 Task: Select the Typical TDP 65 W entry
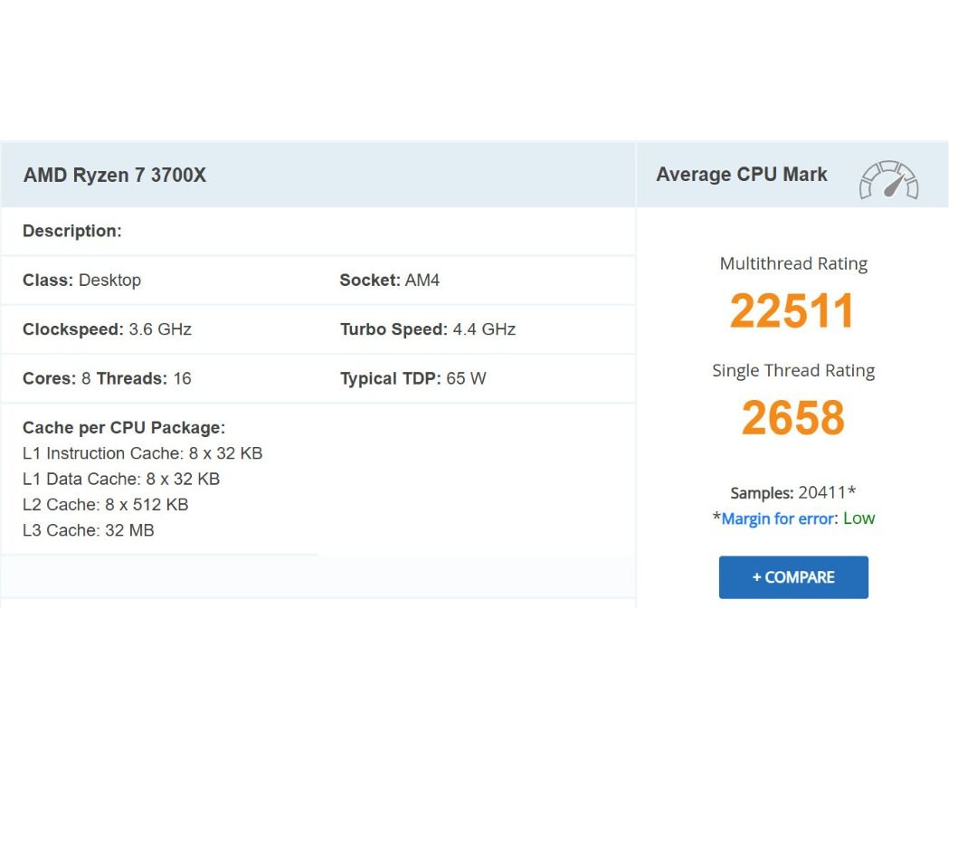click(413, 379)
